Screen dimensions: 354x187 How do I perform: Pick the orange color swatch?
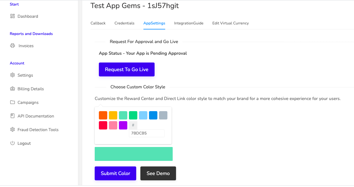pos(103,115)
